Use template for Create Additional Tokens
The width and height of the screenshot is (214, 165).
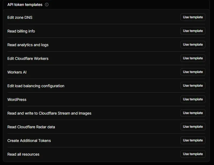click(x=193, y=140)
